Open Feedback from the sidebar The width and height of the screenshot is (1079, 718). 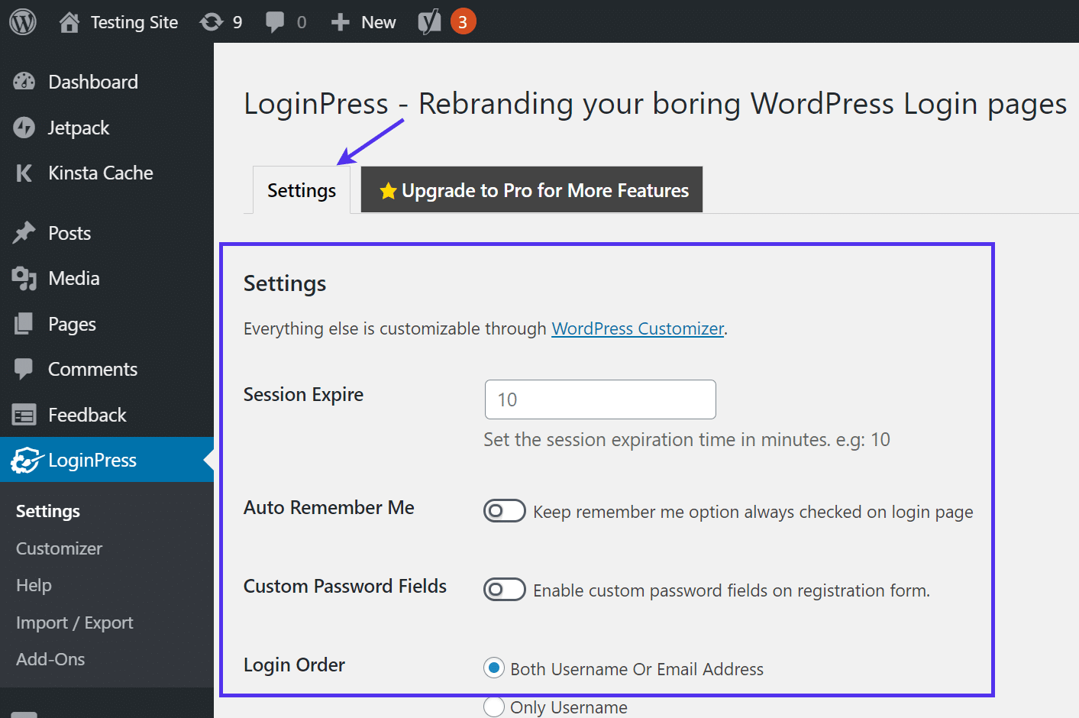pos(24,414)
